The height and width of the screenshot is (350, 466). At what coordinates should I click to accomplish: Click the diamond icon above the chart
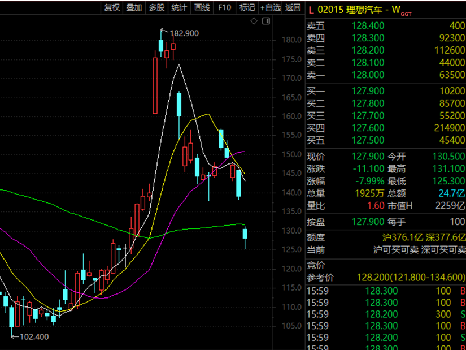click(x=254, y=21)
